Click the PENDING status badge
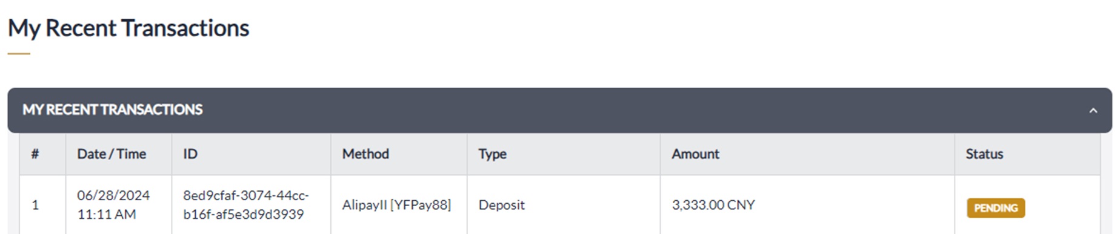Screen dimensions: 1117x234 996,208
